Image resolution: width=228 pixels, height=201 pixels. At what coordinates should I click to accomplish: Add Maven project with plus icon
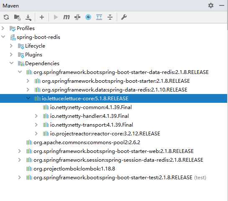pos(42,17)
